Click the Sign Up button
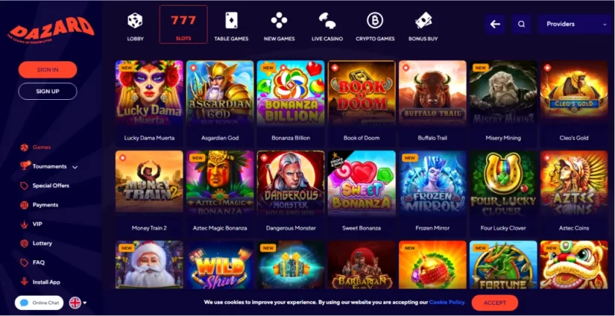 (x=48, y=92)
